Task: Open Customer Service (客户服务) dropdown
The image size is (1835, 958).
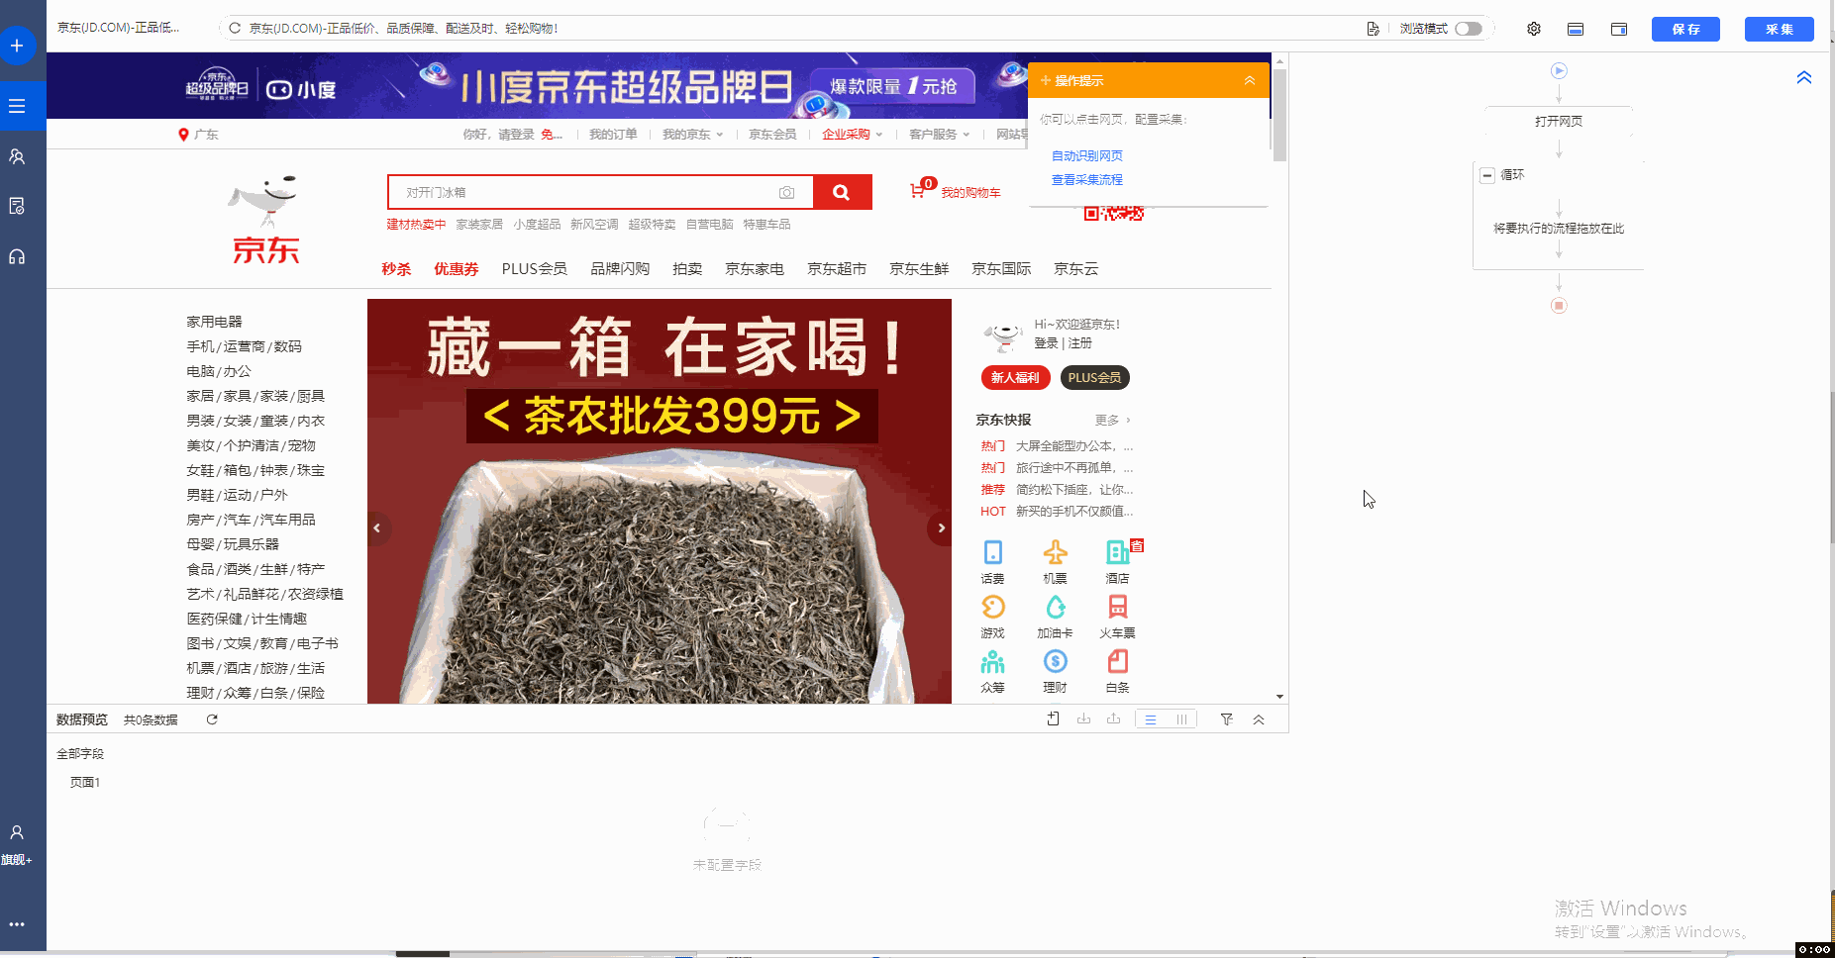Action: click(x=939, y=135)
